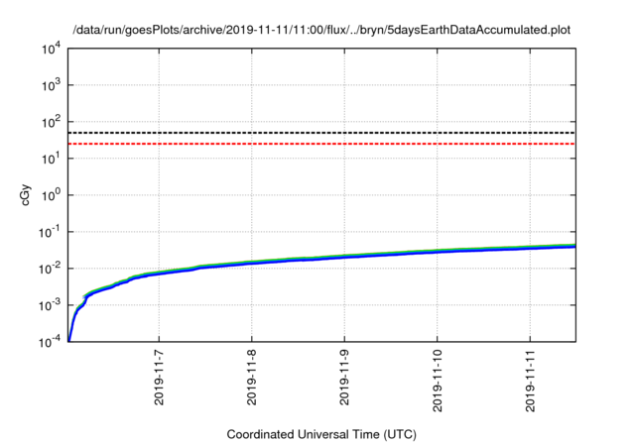Click the 2019-11-10 date label
This screenshot has width=635, height=444.
click(438, 382)
